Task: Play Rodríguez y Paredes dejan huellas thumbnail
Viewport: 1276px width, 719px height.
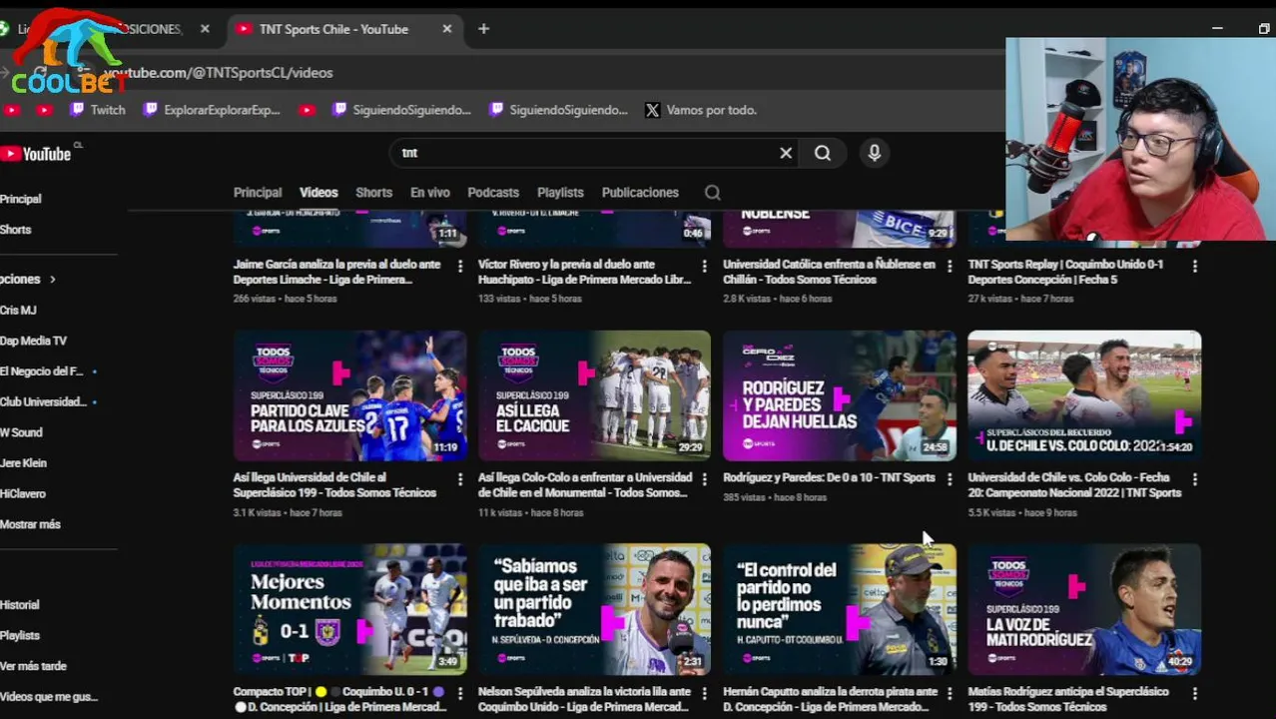Action: (x=839, y=395)
